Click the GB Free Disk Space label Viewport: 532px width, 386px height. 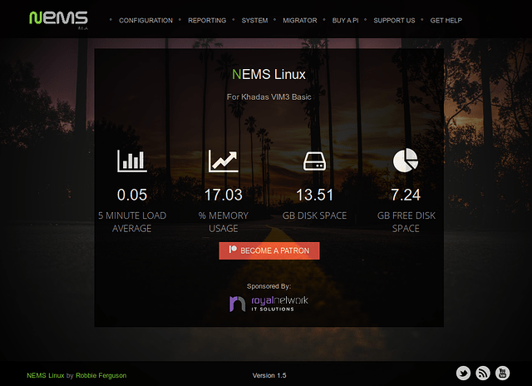click(x=406, y=222)
